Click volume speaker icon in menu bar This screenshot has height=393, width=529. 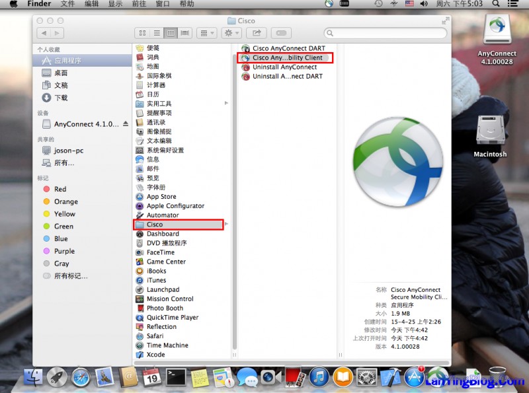pos(424,4)
